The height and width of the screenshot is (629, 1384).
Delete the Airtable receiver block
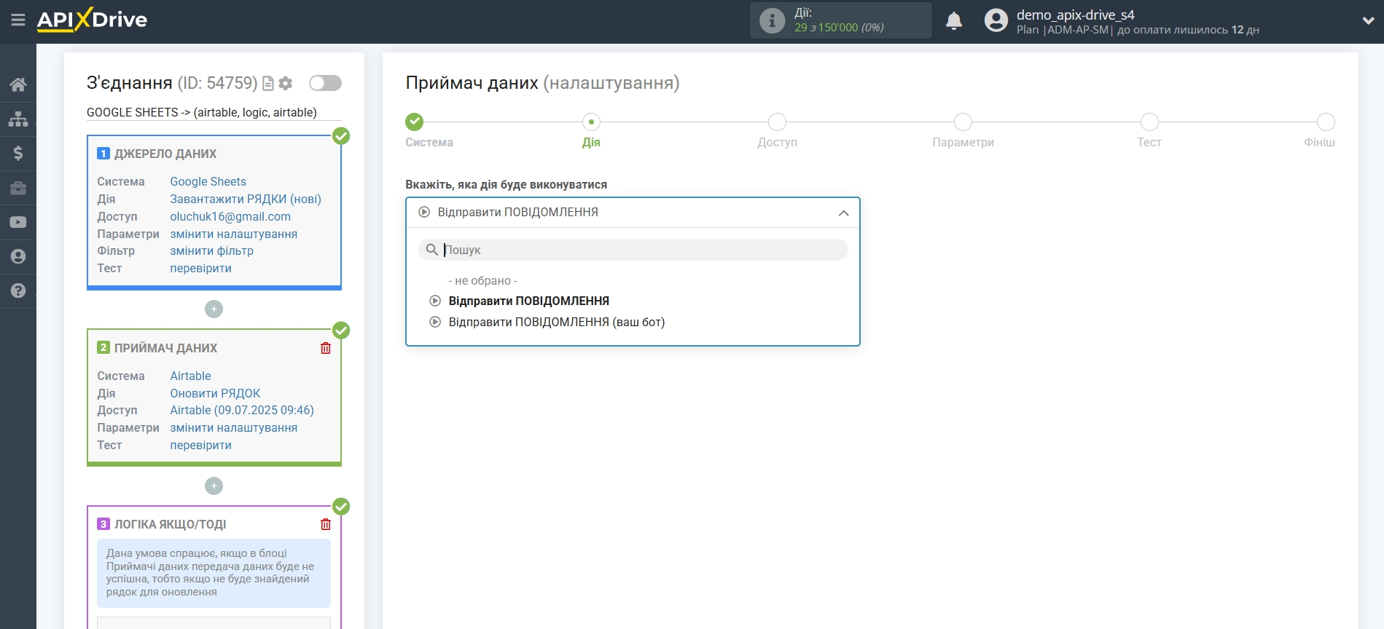pyautogui.click(x=326, y=348)
